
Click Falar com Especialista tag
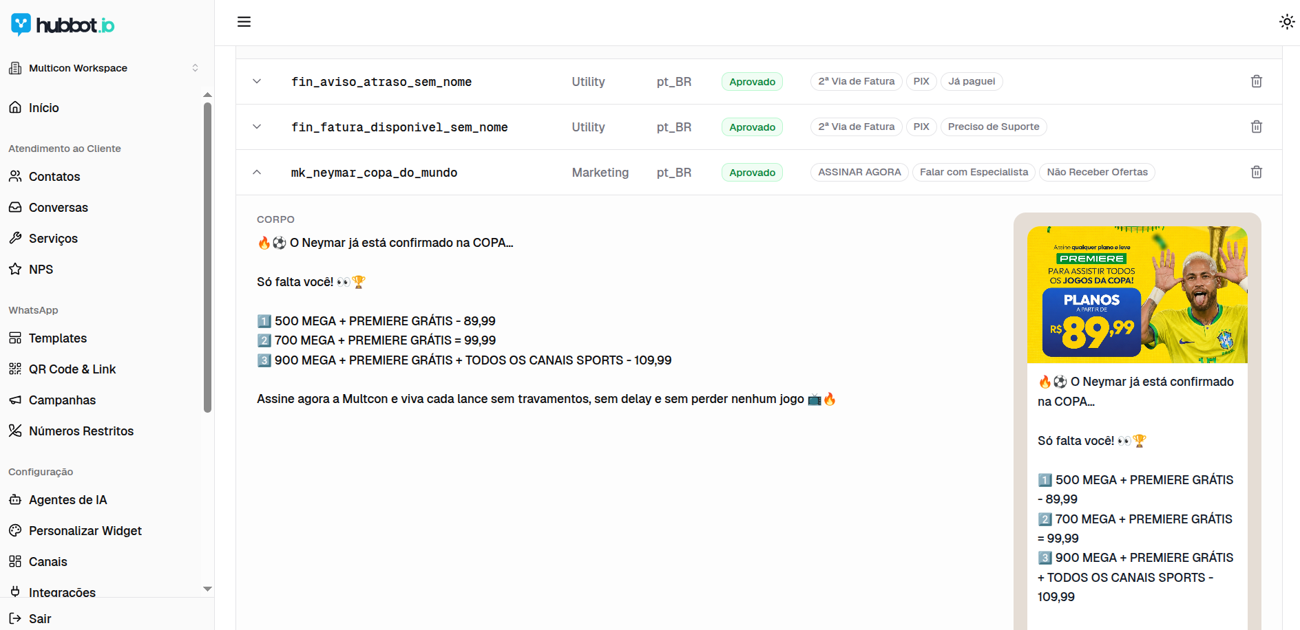[x=974, y=172]
